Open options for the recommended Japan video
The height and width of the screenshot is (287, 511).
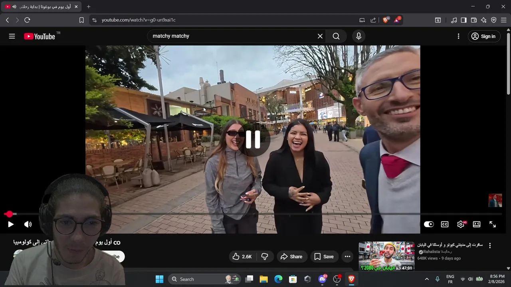tap(490, 246)
